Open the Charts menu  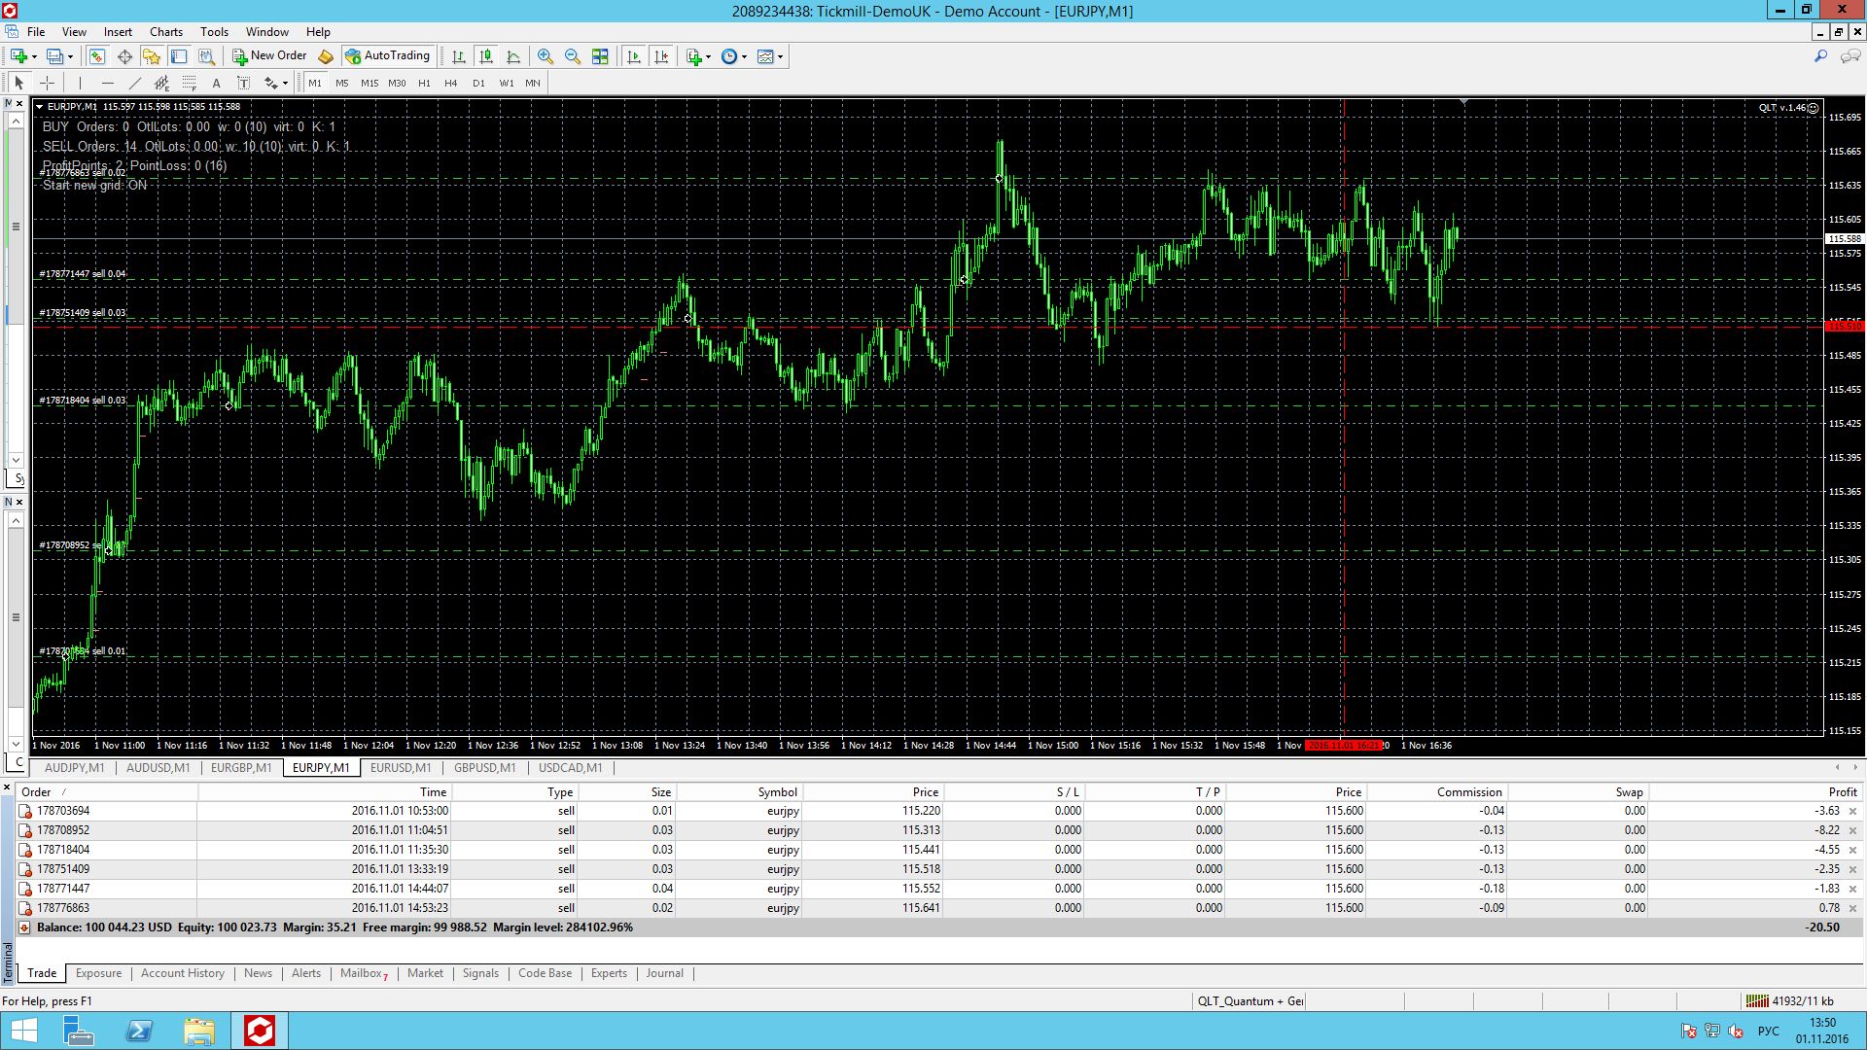[166, 32]
